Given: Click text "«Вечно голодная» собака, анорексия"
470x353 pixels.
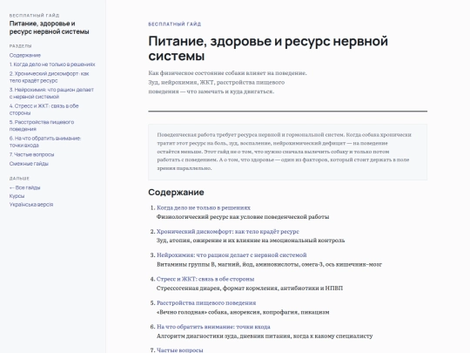Looking at the screenshot, I should (208, 312).
